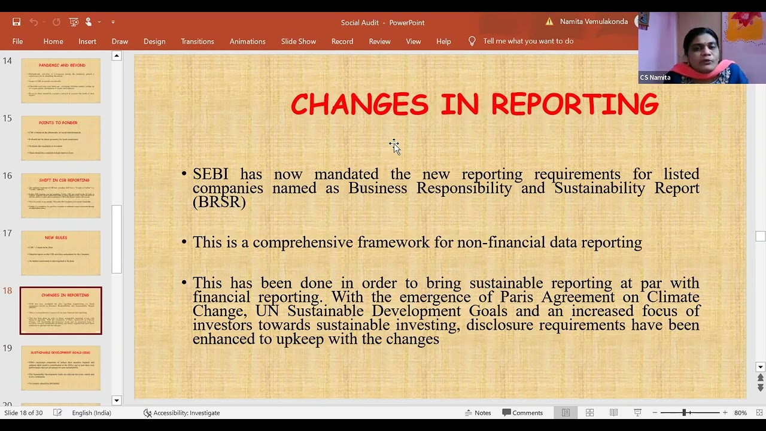The width and height of the screenshot is (766, 431).
Task: Open 'Accessibility: Investigate' checker
Action: pos(181,412)
